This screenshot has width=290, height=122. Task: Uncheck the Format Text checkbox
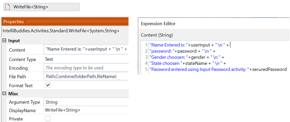tap(48, 85)
